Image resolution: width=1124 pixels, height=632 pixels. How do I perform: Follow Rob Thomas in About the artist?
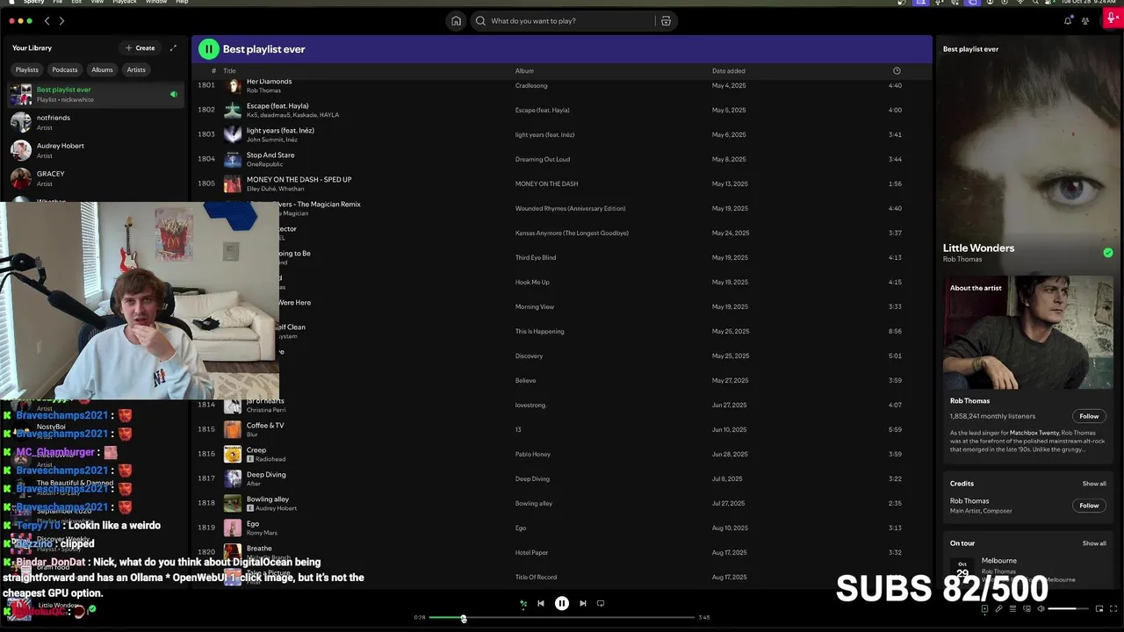(1089, 416)
